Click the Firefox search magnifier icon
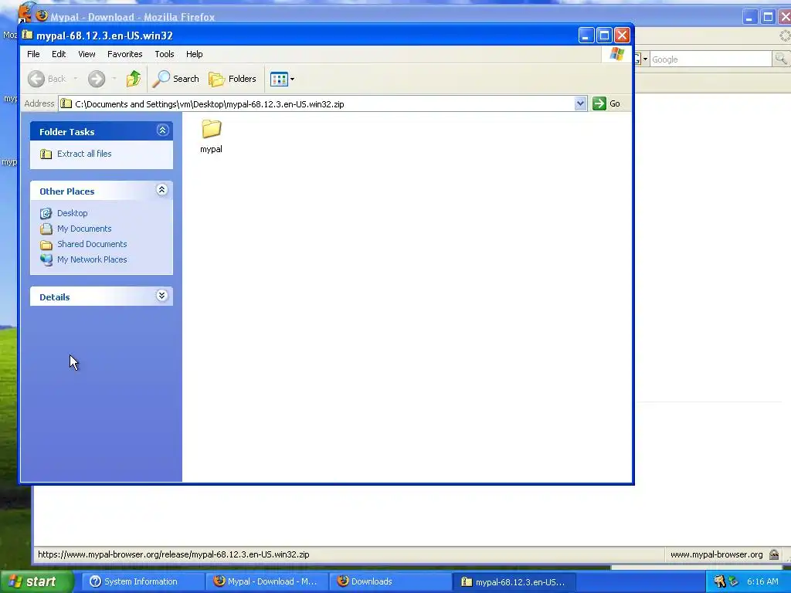Screen dimensions: 791x593 (x=780, y=59)
